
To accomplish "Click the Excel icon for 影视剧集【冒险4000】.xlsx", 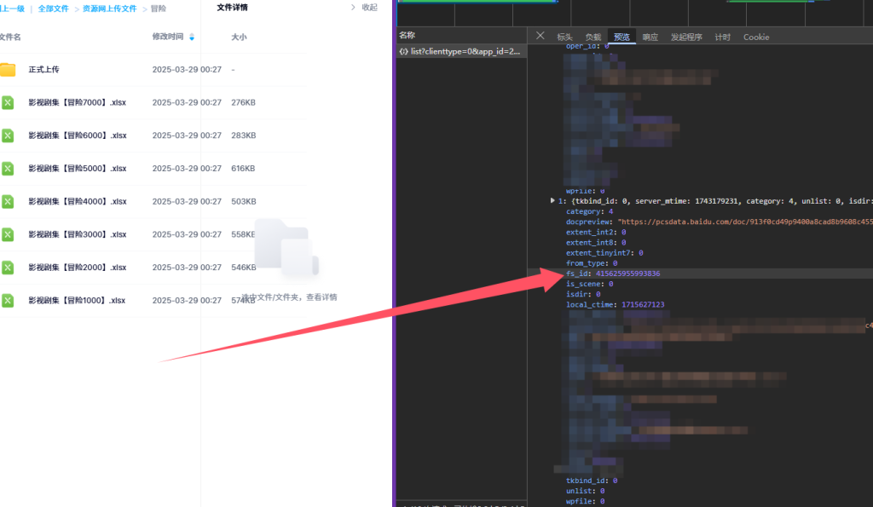I will coord(8,201).
